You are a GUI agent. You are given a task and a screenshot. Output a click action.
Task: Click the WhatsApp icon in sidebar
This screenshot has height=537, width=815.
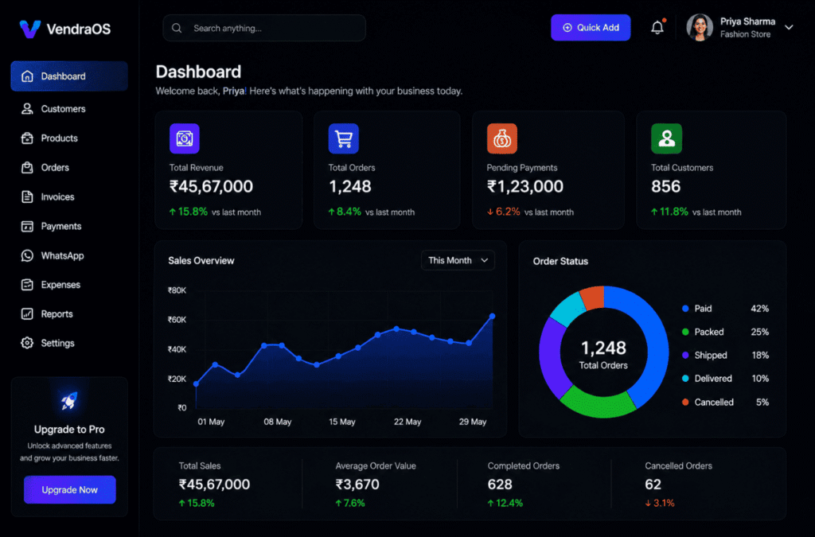point(27,255)
